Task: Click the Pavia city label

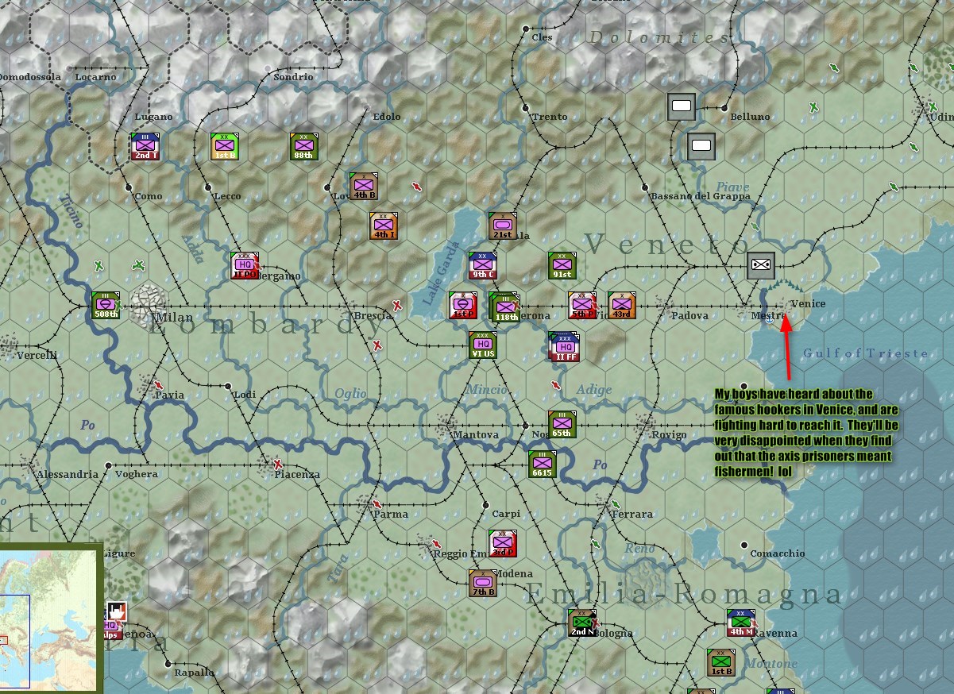Action: point(170,395)
